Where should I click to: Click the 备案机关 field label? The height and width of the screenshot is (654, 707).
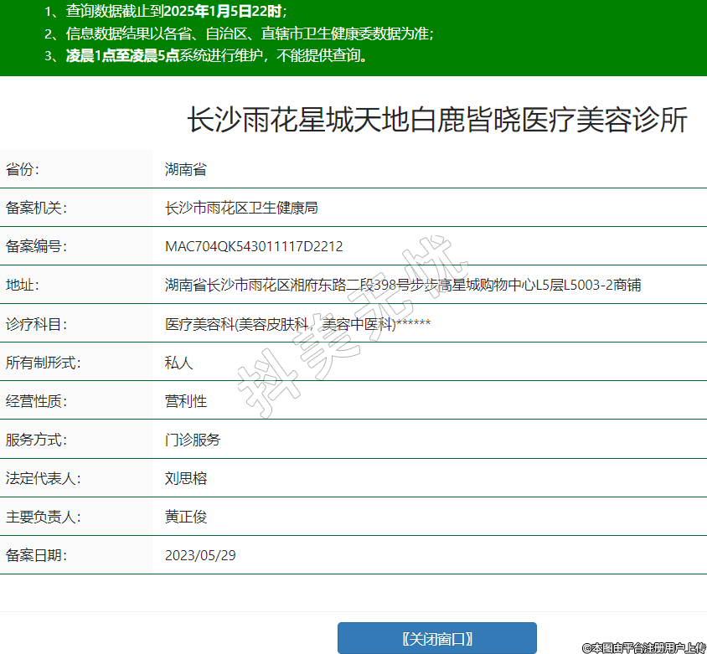pyautogui.click(x=36, y=208)
